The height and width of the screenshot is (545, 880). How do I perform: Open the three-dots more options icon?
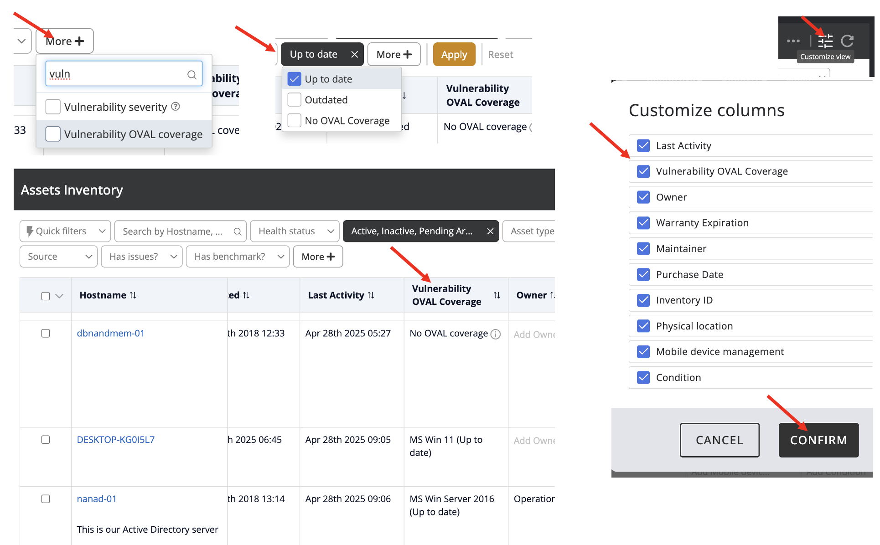793,41
